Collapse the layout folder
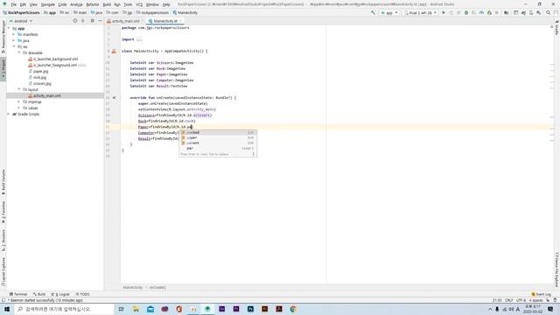560x315 pixels. tap(19, 89)
